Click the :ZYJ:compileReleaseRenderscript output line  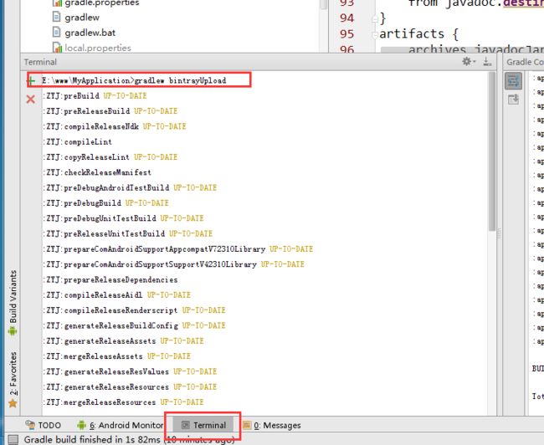[x=134, y=310]
